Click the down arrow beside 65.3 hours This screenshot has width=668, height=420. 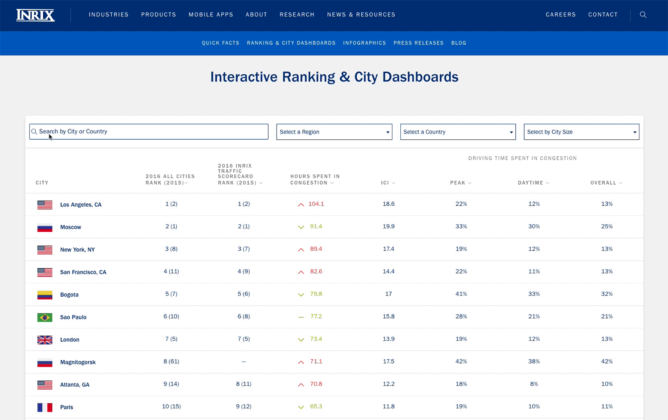[x=301, y=407]
